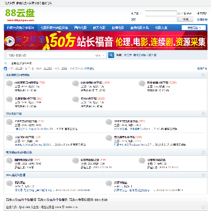Open the 欧美电影 navigation tab
The image size is (211, 211).
pos(99,28)
